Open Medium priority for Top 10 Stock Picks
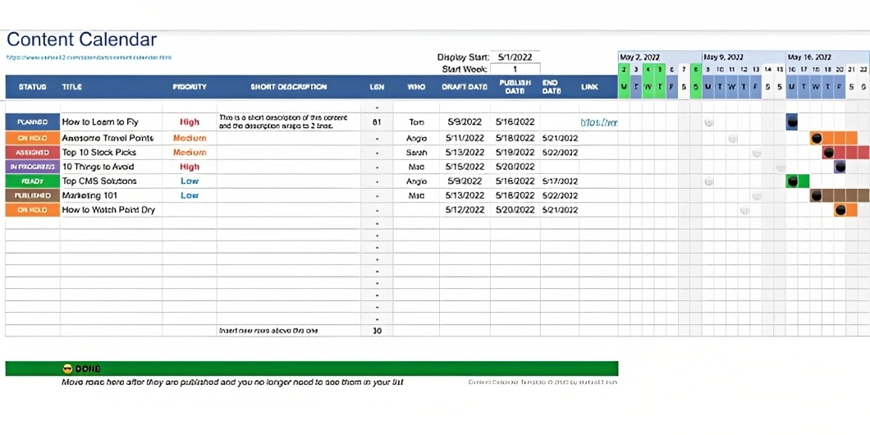The image size is (870, 435). [190, 153]
